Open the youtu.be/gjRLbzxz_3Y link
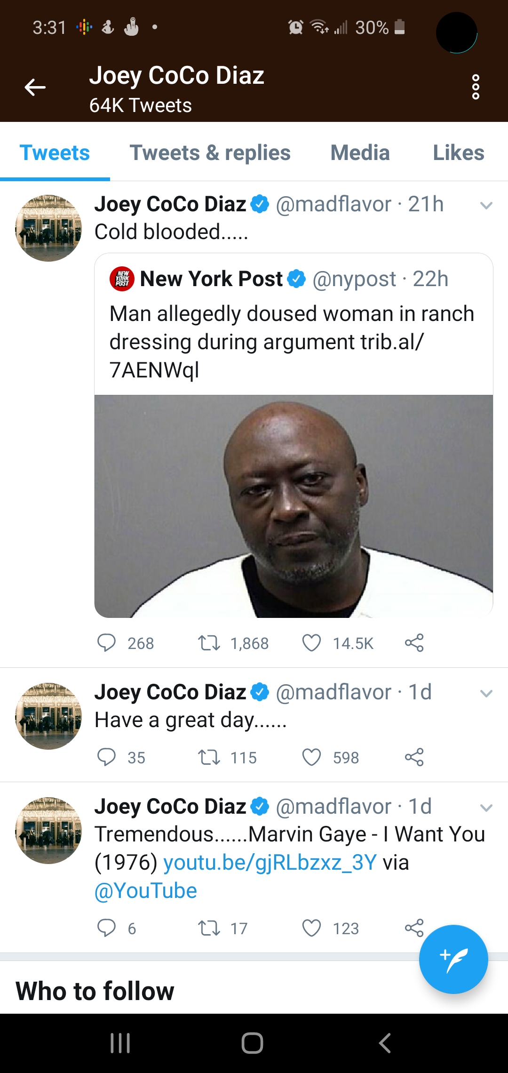 point(270,863)
